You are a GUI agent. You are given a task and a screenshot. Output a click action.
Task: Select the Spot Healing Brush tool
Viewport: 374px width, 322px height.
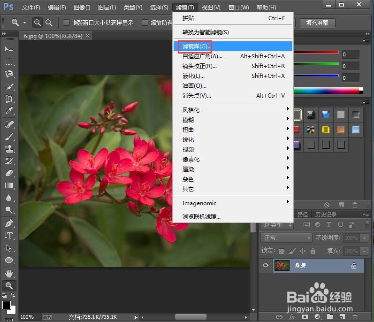coord(9,124)
